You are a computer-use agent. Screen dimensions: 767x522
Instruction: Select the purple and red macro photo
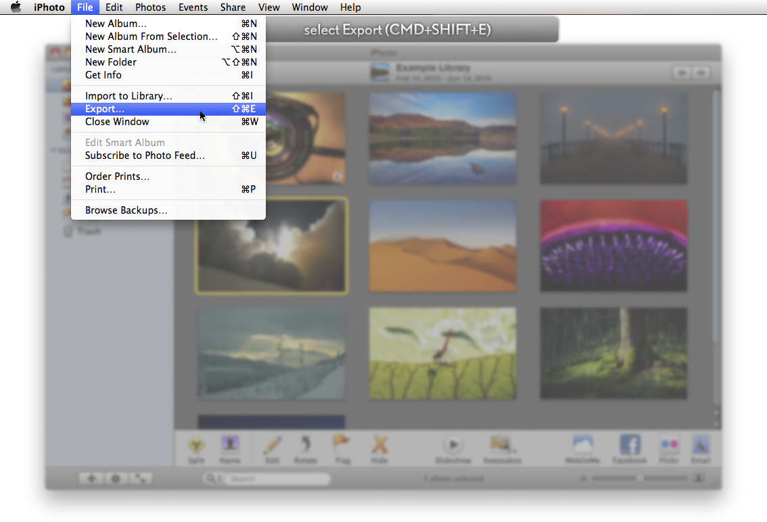tap(613, 245)
